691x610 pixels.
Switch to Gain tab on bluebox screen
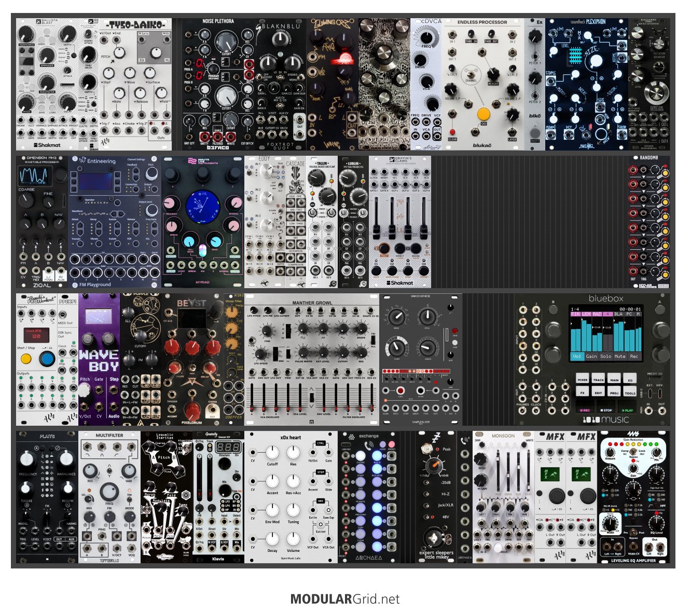coord(591,357)
